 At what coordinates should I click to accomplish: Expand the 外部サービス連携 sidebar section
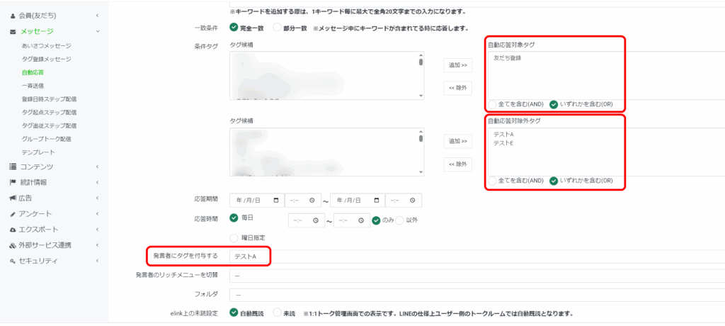[53, 245]
